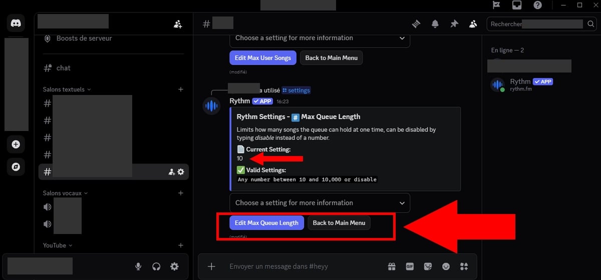Open Discord home via logo icon
This screenshot has height=280, width=601.
[16, 23]
